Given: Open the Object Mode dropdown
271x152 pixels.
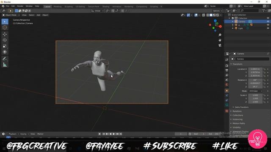Looking at the screenshot, I should 11,15.
